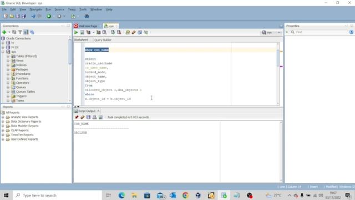Open the File menu

click(x=4, y=9)
